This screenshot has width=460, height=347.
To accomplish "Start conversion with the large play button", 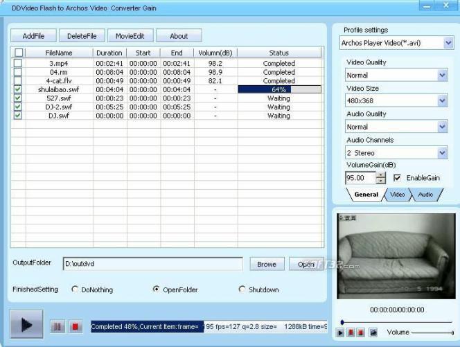I will tap(26, 324).
